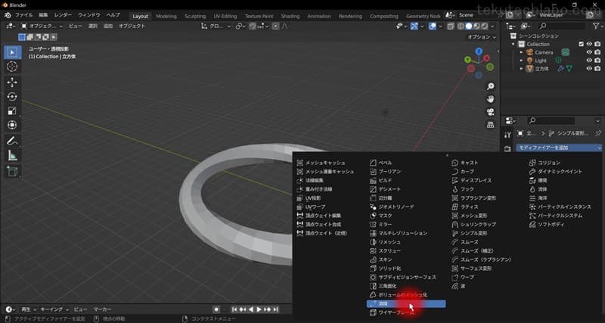This screenshot has width=605, height=323.
Task: Open the キーイング dropdown in timeline
Action: point(54,309)
